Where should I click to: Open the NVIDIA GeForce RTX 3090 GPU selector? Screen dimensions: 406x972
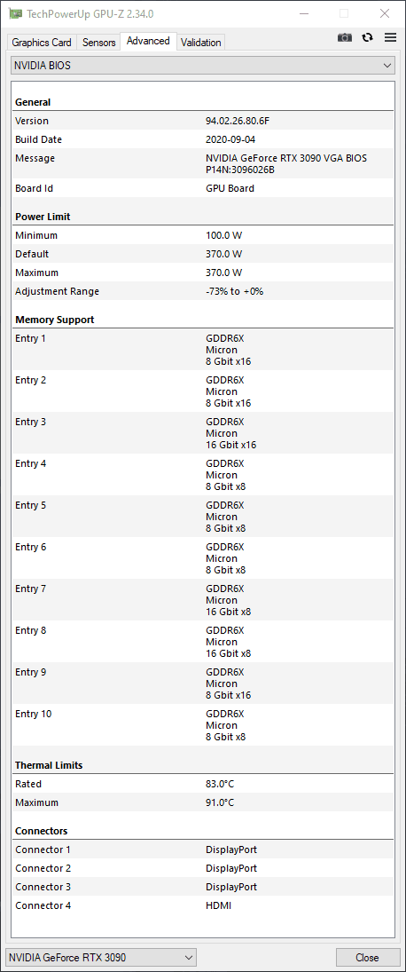[x=101, y=957]
